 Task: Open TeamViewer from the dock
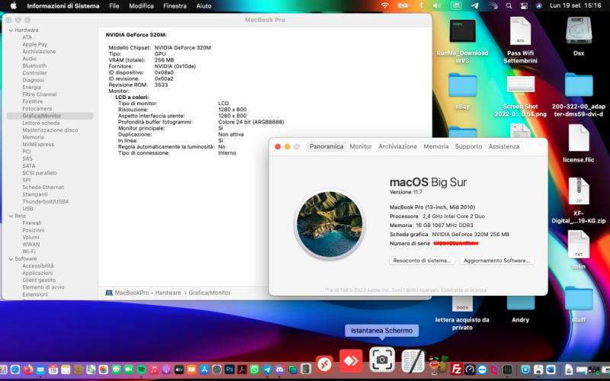(x=482, y=370)
